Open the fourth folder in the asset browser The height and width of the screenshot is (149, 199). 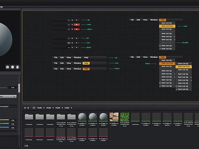pyautogui.click(x=61, y=117)
